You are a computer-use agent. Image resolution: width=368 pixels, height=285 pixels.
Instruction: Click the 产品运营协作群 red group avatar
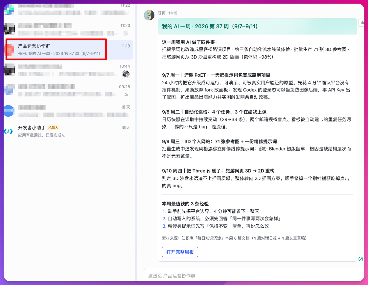10,49
